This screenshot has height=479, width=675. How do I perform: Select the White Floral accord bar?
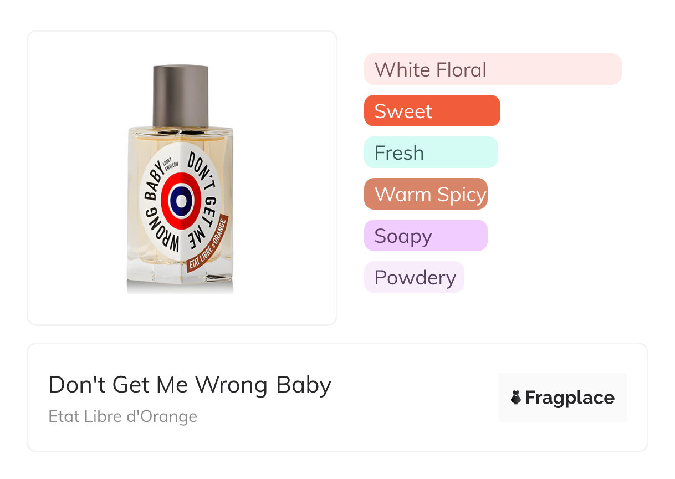pos(492,69)
